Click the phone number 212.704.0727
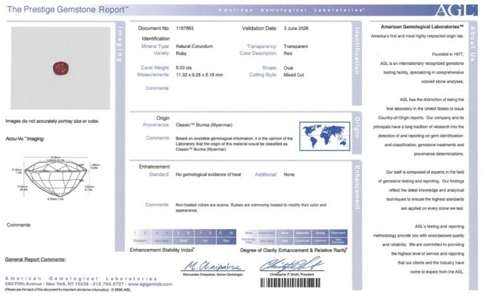Screen dimensions: 486x297 click(x=108, y=284)
